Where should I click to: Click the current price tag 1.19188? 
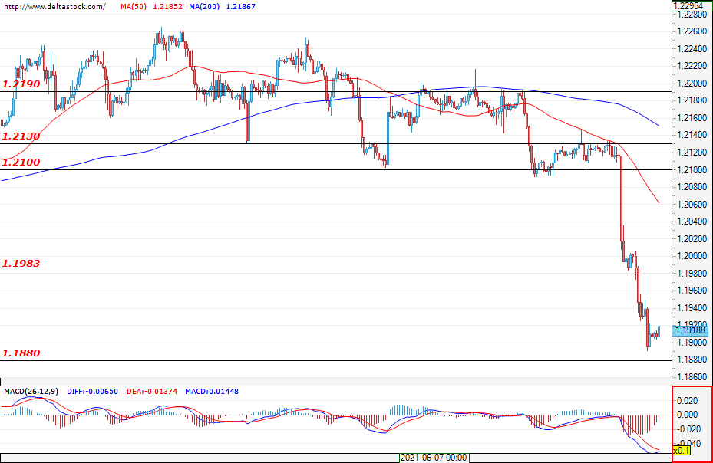(690, 330)
